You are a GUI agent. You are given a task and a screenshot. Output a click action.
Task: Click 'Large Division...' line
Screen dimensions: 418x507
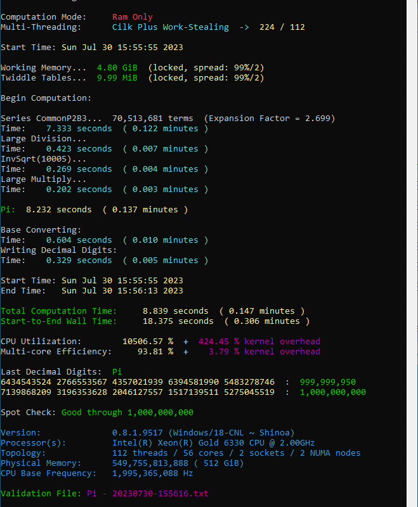pyautogui.click(x=43, y=139)
